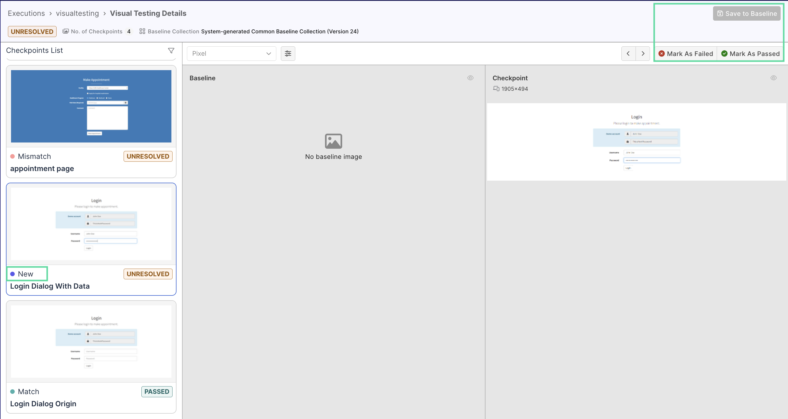Click the red cross icon in Mark As Failed
The width and height of the screenshot is (788, 419).
click(x=661, y=53)
